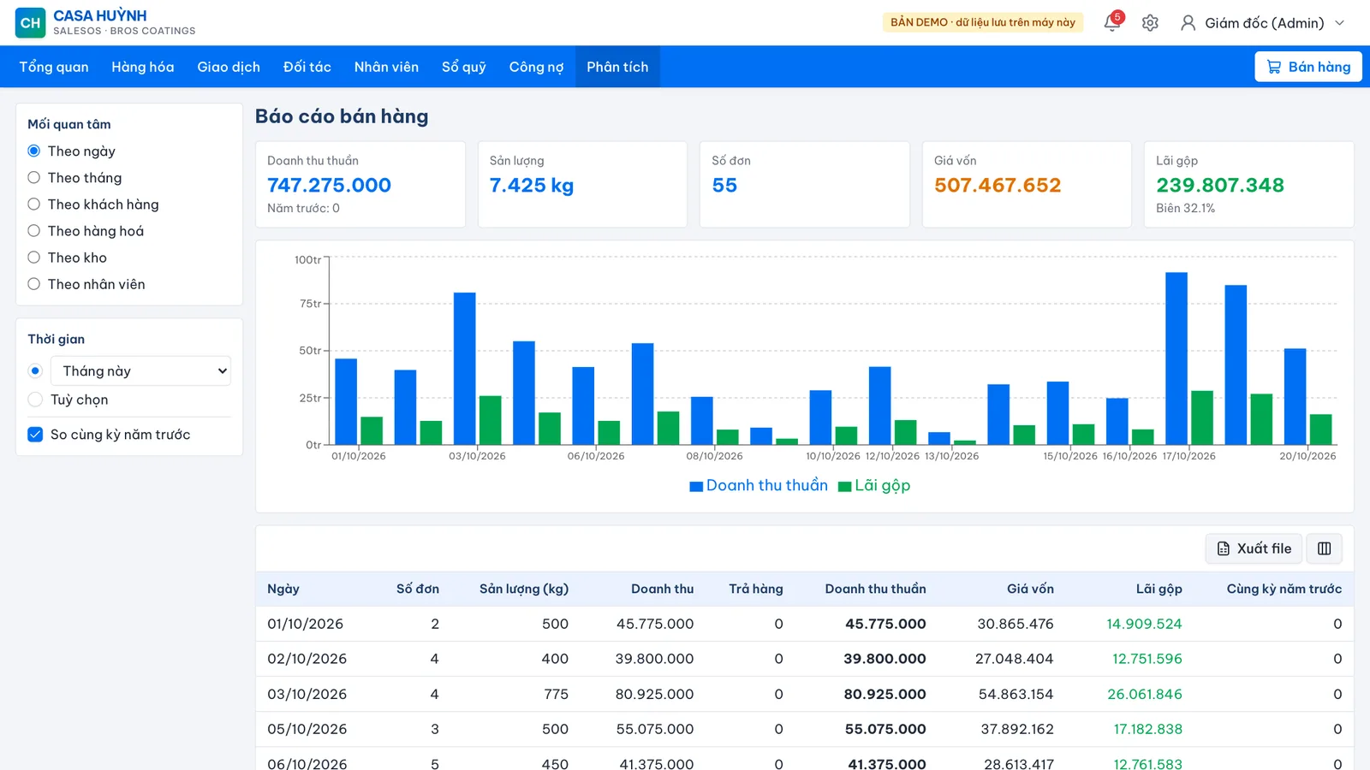Click the Xuất file export button

coord(1254,548)
